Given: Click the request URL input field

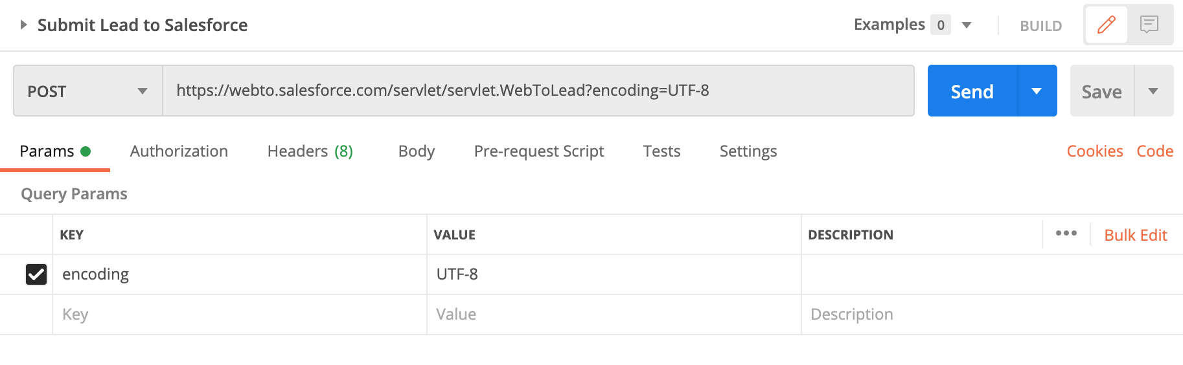Looking at the screenshot, I should [538, 91].
